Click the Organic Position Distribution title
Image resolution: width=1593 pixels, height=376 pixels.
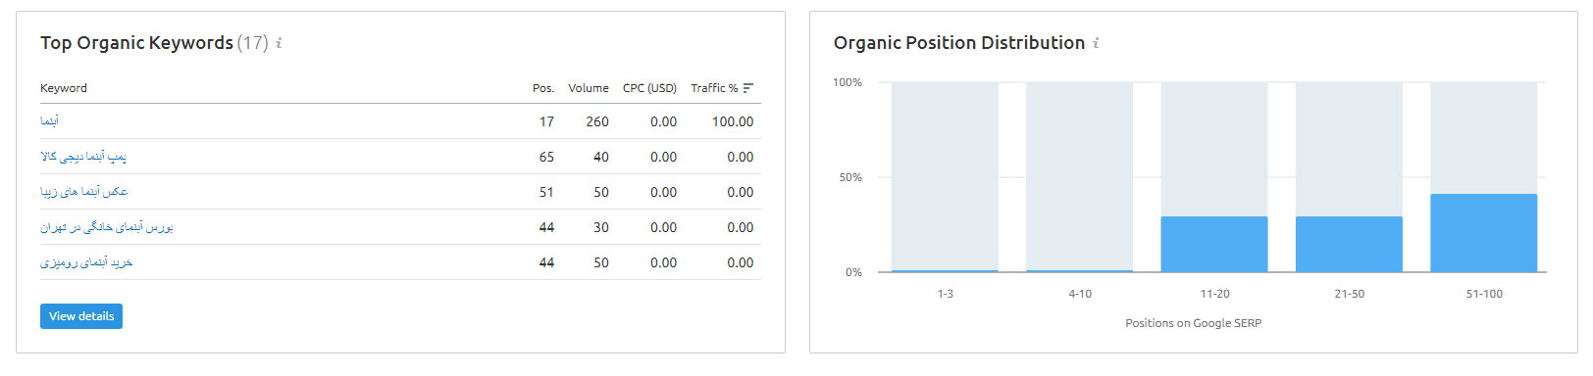click(959, 43)
